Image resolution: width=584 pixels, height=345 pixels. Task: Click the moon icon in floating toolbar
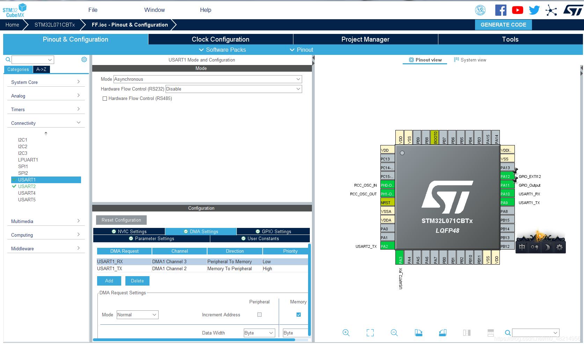pos(547,247)
